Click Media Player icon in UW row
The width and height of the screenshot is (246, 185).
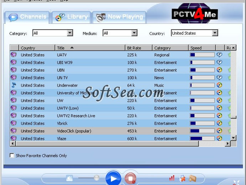219,100
